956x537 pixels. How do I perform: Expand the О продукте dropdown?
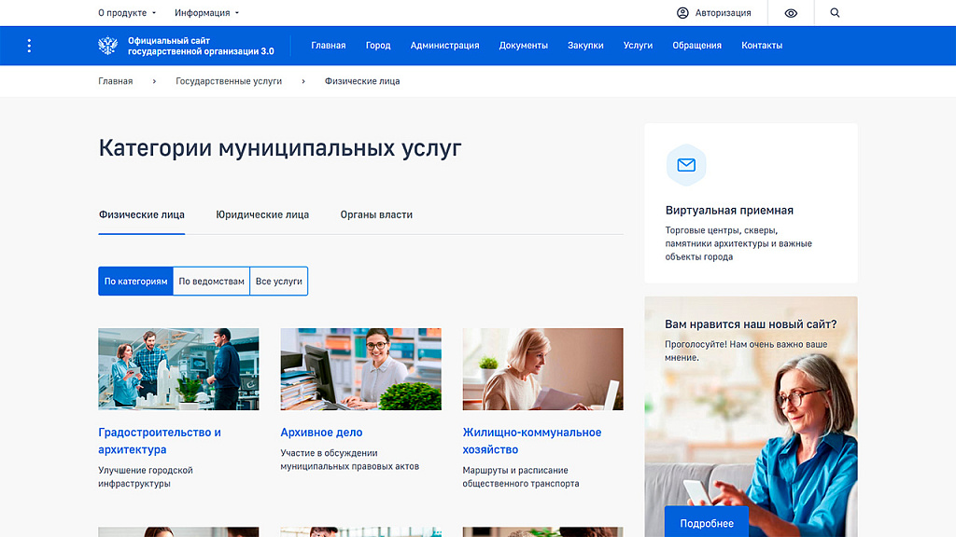127,13
